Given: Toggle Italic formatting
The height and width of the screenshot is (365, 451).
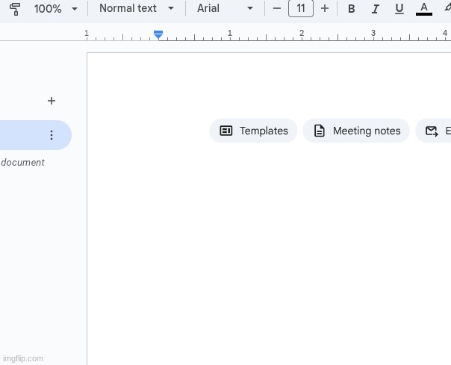Looking at the screenshot, I should (x=375, y=9).
